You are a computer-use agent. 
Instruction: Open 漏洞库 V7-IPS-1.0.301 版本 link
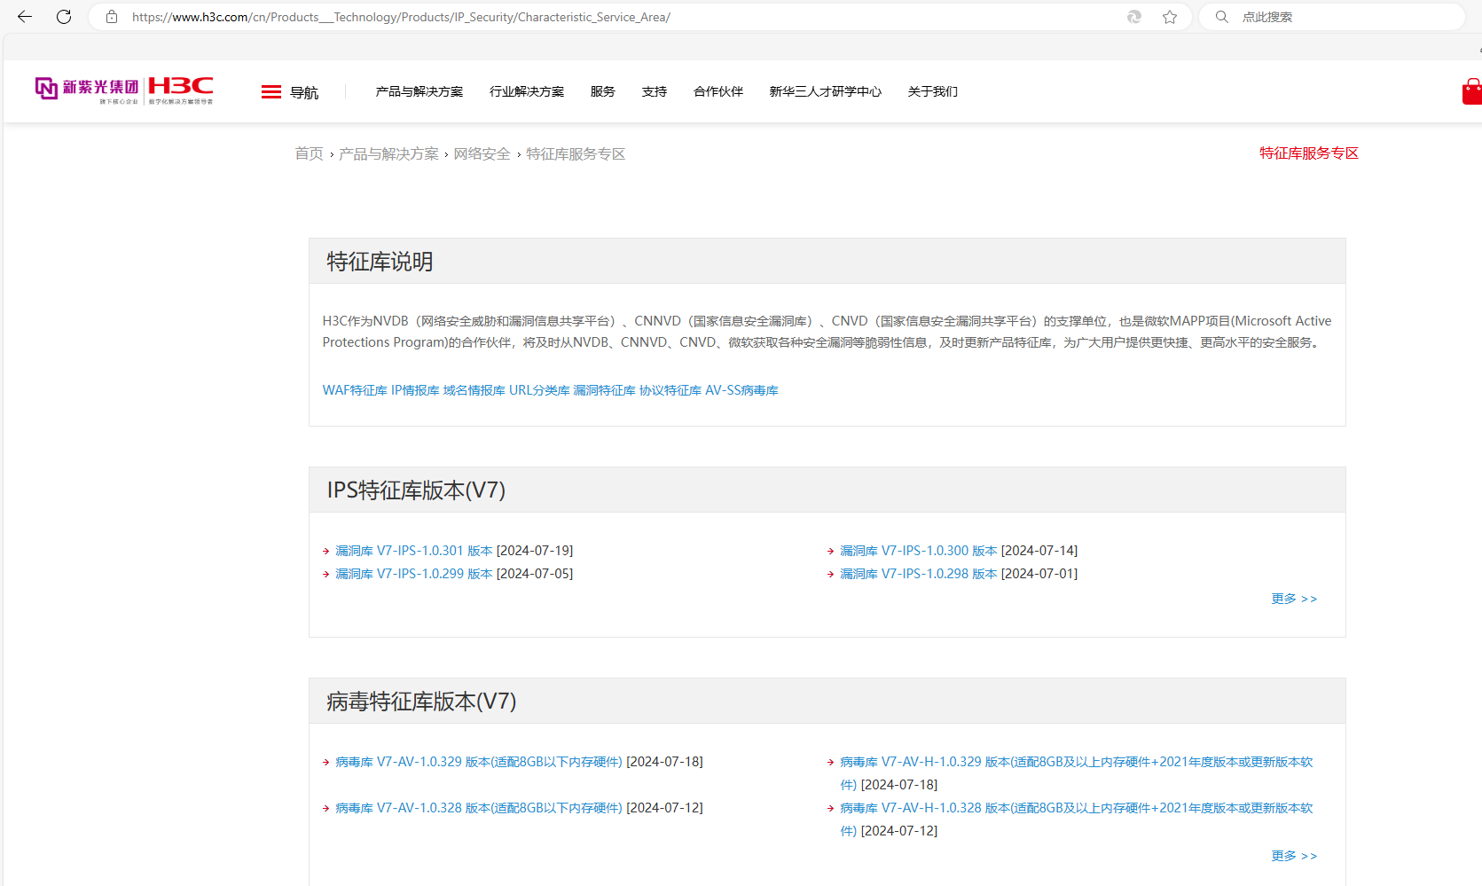click(x=413, y=551)
